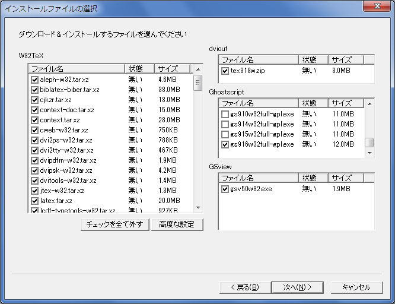This screenshot has height=304, width=395.
Task: Uncheck gs916w32full-gpl.exe checkbox
Action: point(225,144)
